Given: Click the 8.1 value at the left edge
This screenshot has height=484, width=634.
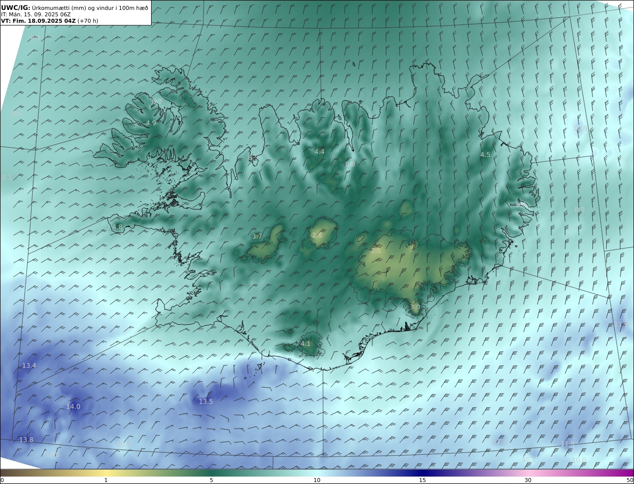Looking at the screenshot, I should [7, 178].
